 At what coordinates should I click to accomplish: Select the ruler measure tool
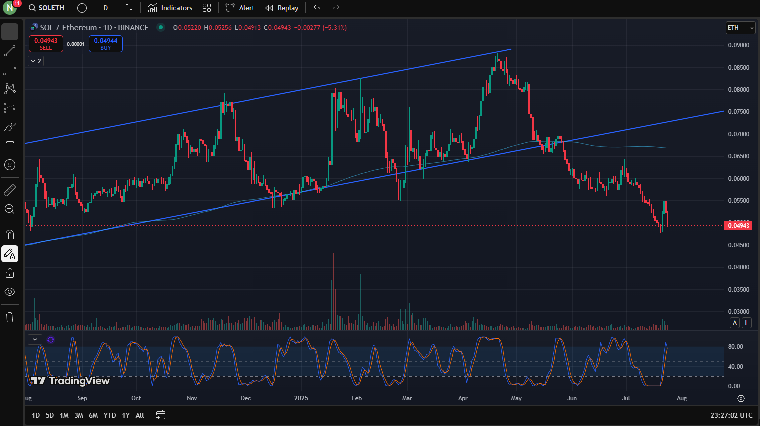[10, 190]
